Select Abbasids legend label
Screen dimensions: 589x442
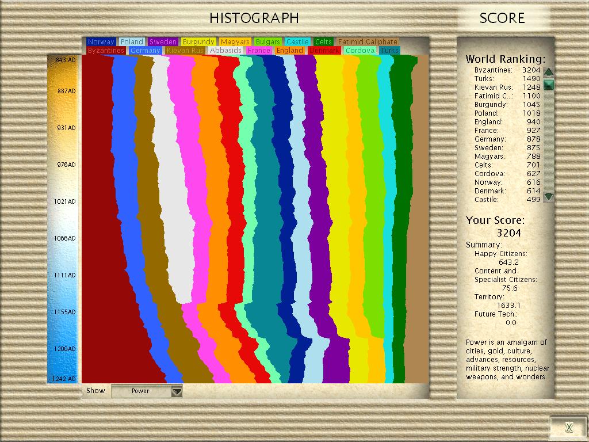coord(225,51)
